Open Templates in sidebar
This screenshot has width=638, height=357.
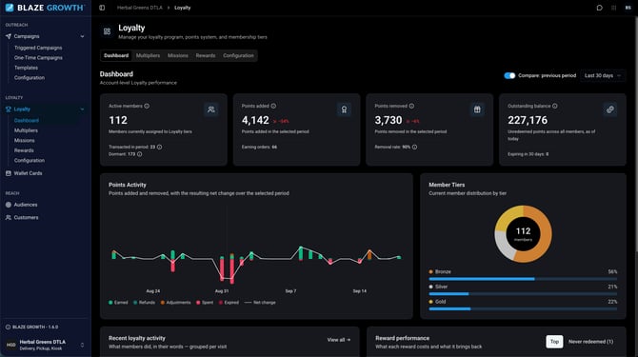(x=26, y=68)
